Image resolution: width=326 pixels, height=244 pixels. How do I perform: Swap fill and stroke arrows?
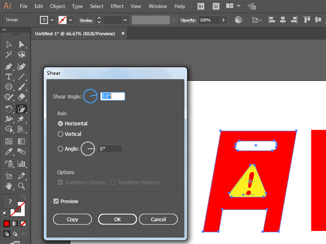point(23,197)
